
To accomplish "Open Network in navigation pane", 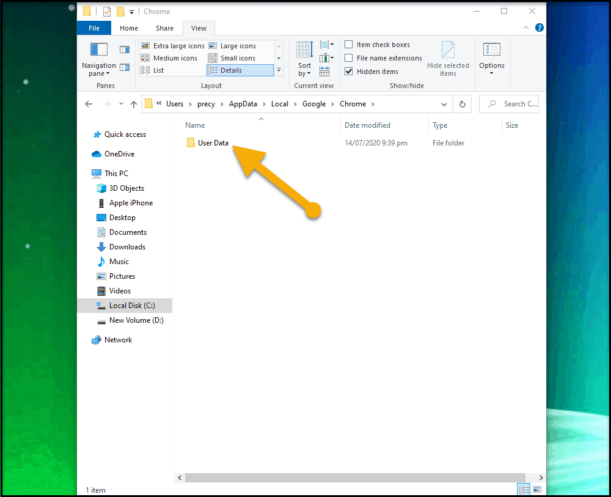I will 112,340.
